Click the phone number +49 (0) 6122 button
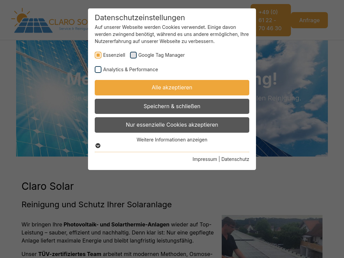Screen dimensions: 344x258 [270, 20]
